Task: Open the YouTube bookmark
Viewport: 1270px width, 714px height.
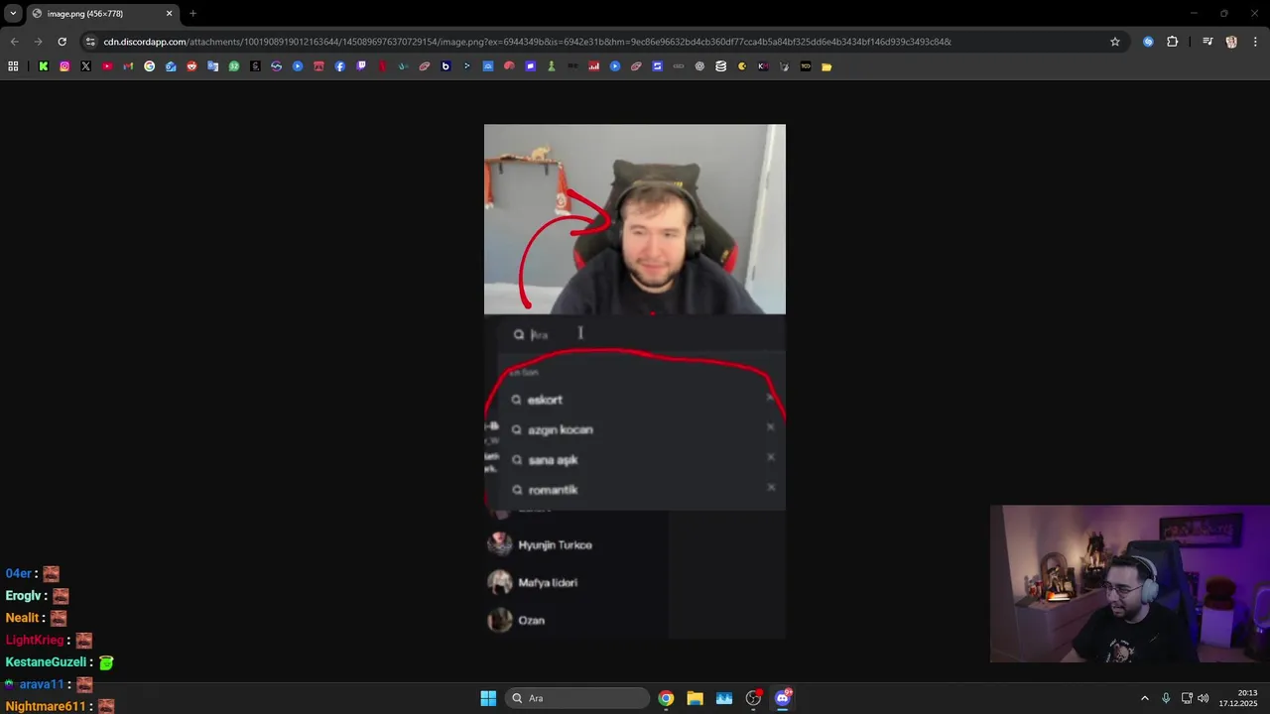Action: 107,66
